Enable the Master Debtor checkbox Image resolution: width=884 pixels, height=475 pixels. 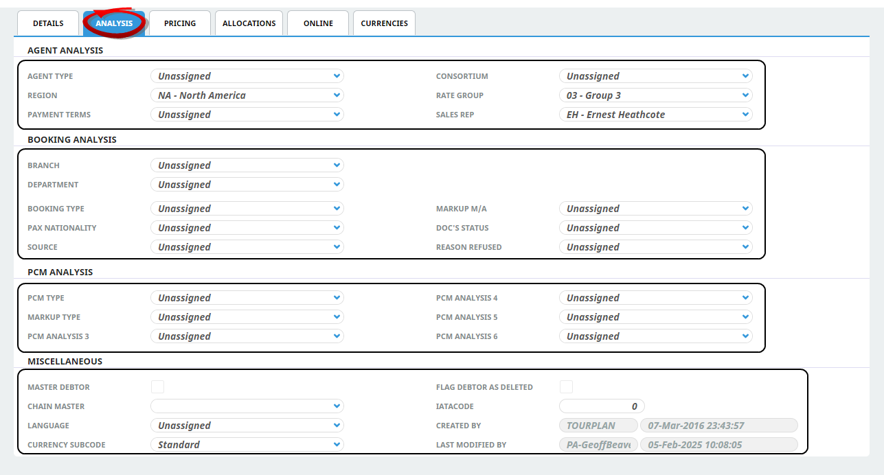[157, 386]
